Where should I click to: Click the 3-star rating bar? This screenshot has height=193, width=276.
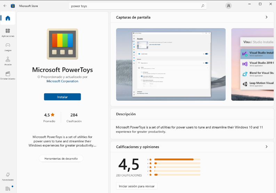pyautogui.click(x=177, y=167)
